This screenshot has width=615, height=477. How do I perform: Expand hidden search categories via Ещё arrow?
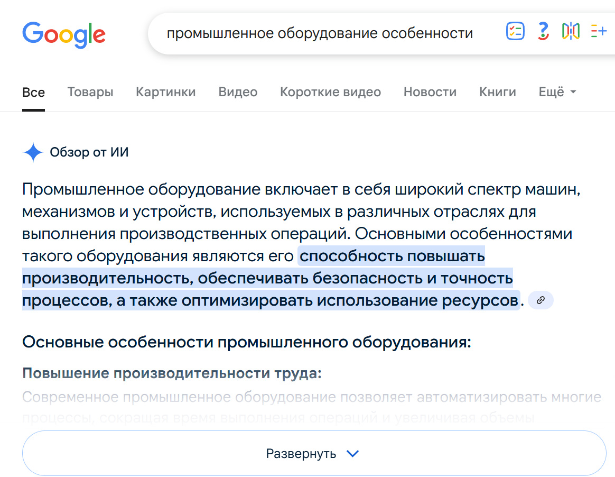pyautogui.click(x=574, y=91)
